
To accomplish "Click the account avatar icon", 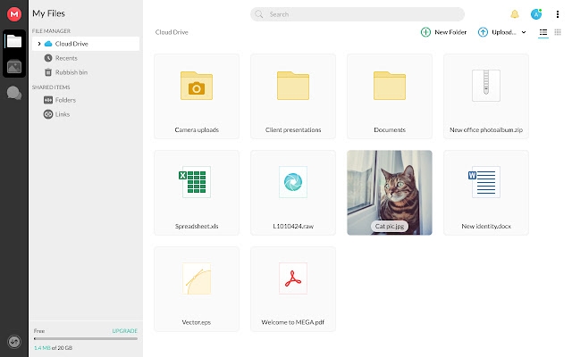I will [x=536, y=14].
